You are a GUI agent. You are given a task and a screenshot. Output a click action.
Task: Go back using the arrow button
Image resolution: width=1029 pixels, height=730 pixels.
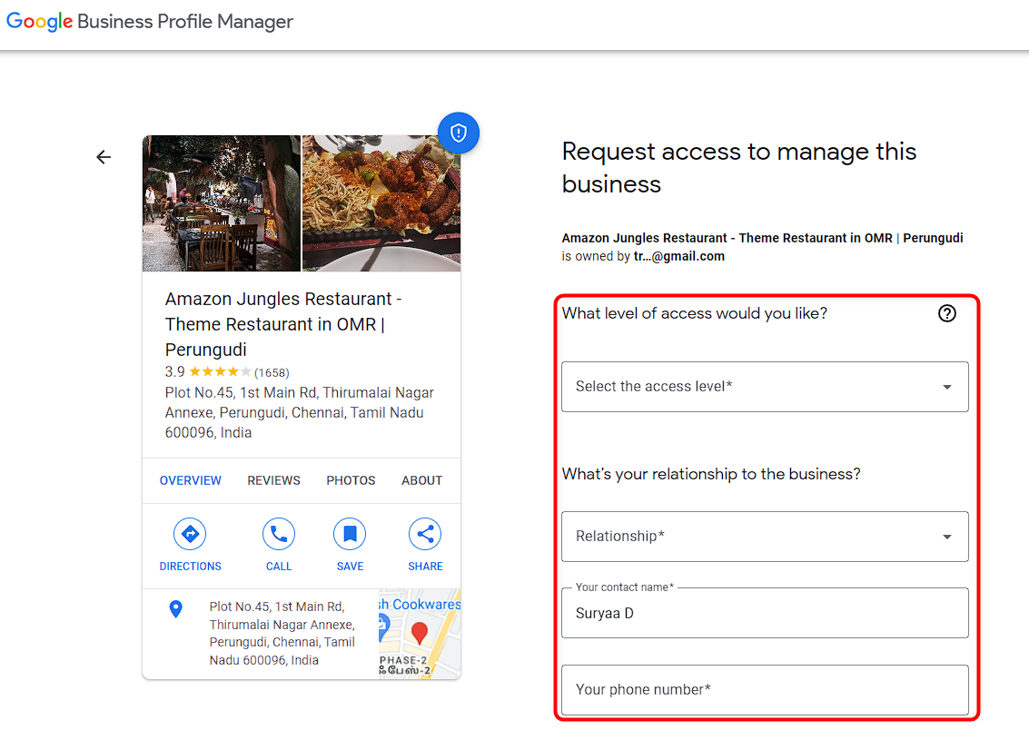[103, 156]
